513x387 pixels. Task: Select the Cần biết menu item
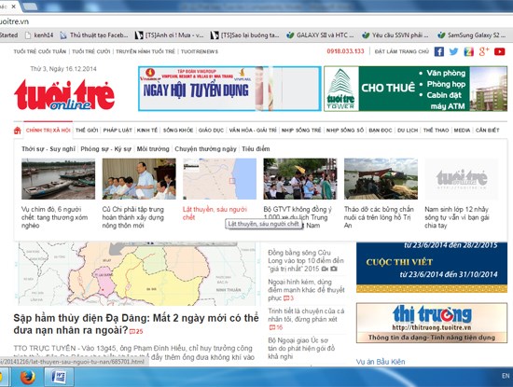[x=487, y=131]
